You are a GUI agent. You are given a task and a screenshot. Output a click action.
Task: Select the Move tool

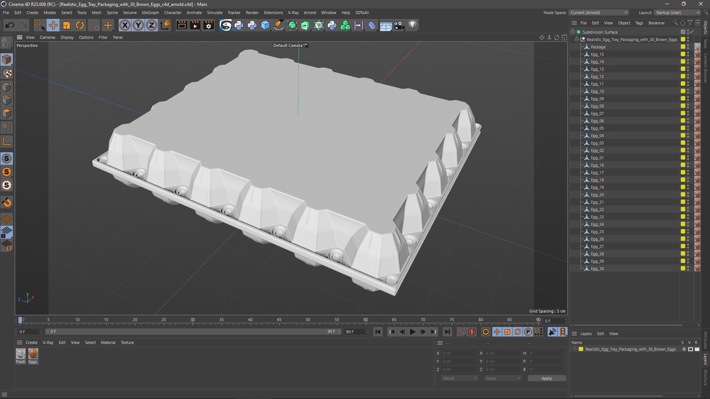click(x=53, y=25)
